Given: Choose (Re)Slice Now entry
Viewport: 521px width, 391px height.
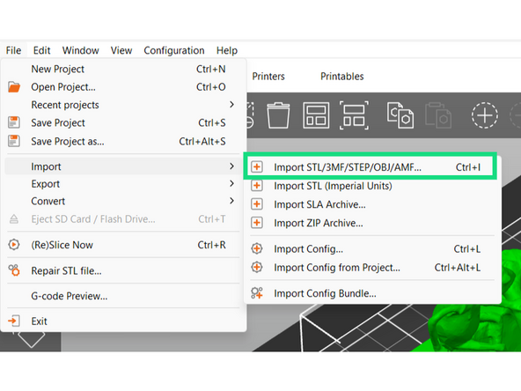Looking at the screenshot, I should (x=123, y=245).
